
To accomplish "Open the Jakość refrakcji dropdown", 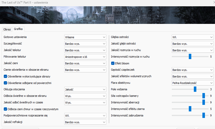I will 85,122.
